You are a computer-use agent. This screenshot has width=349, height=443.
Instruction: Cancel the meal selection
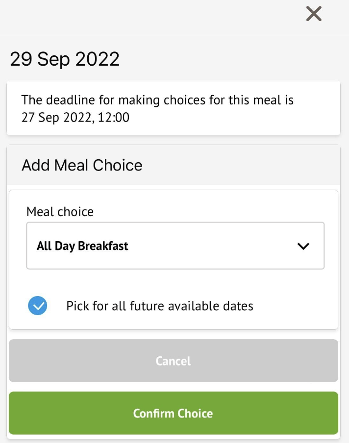(173, 361)
